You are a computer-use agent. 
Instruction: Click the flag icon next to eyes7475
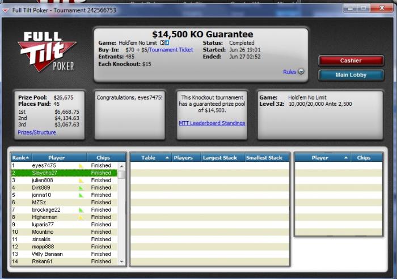(x=81, y=166)
